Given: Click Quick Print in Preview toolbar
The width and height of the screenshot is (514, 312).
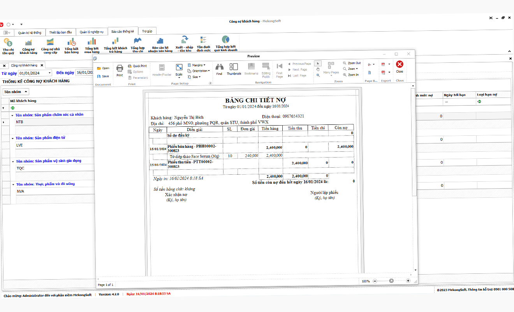Looking at the screenshot, I should pos(137,66).
